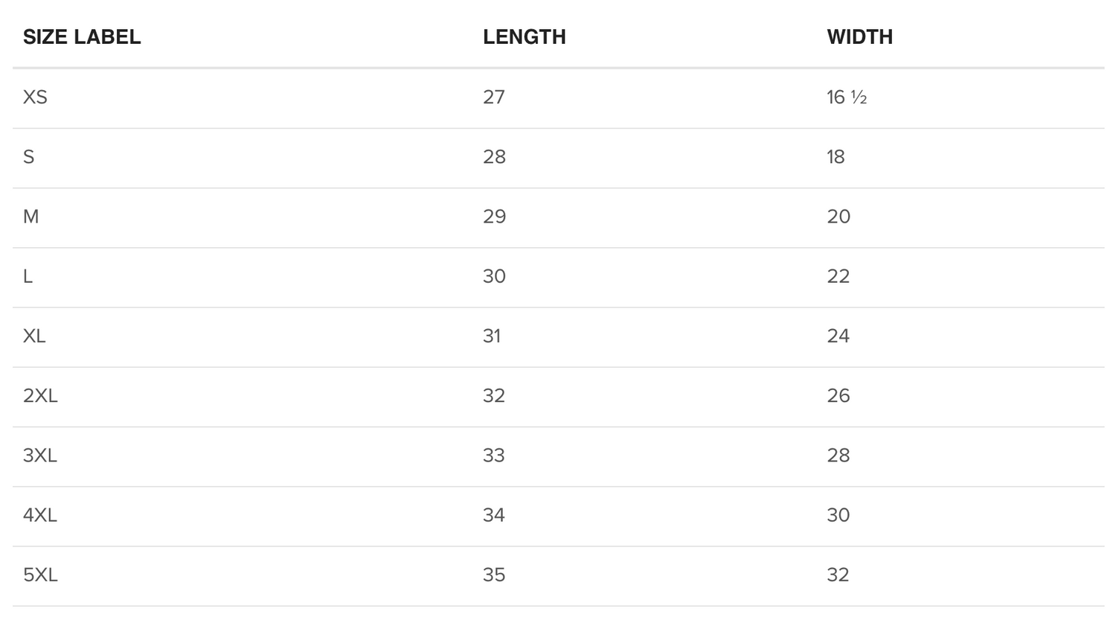Select the XL size label
This screenshot has width=1116, height=620.
pyautogui.click(x=34, y=336)
